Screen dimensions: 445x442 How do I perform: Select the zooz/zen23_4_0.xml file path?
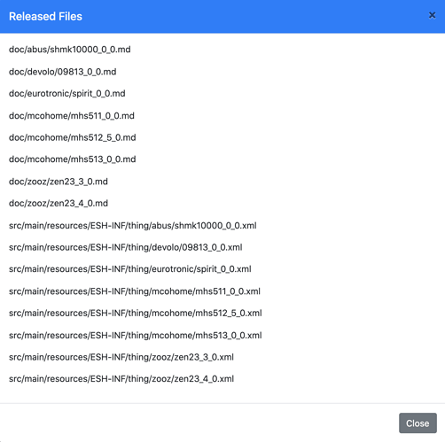[x=121, y=379]
